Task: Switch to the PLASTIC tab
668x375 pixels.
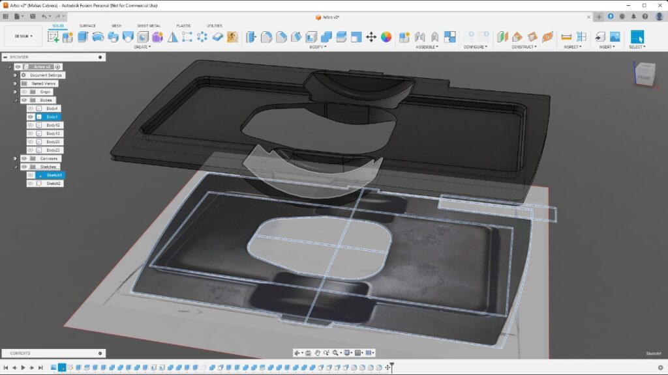Action: pos(183,26)
